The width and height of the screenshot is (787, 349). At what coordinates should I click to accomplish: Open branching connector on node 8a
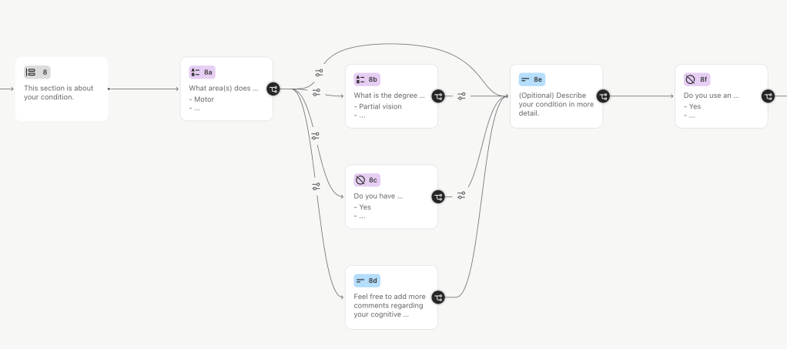pyautogui.click(x=273, y=89)
